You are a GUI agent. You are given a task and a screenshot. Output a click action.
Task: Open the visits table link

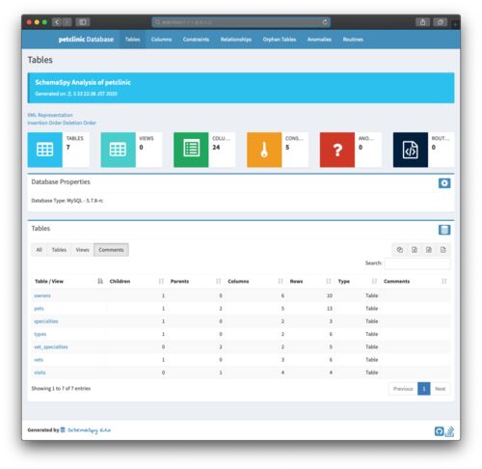(x=40, y=372)
